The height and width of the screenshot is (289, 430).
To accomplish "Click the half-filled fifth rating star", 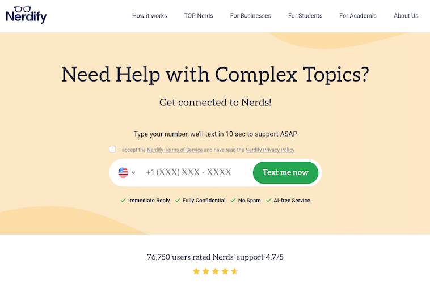I will [x=234, y=271].
